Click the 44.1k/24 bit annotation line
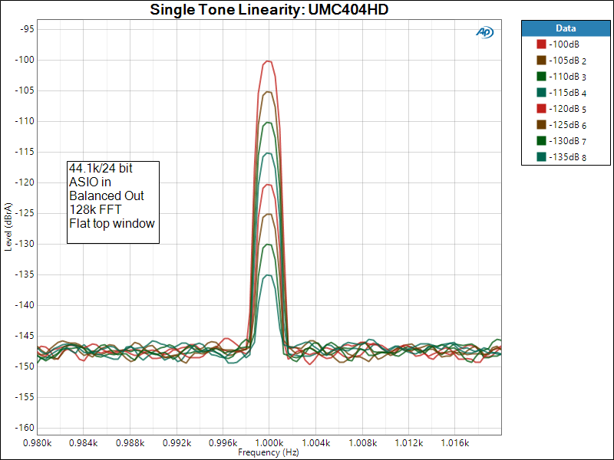 (x=101, y=168)
